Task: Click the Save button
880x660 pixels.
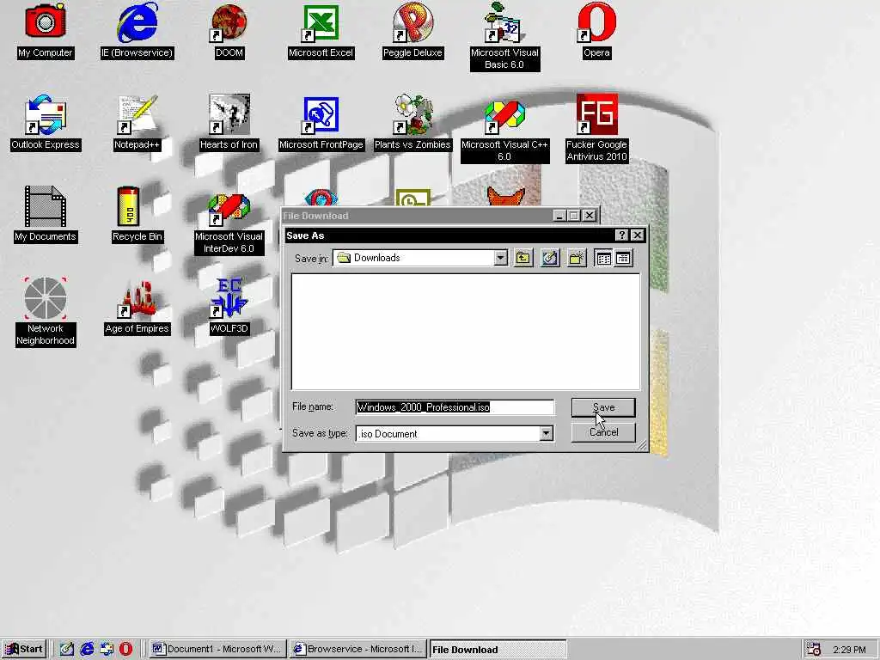Action: (603, 407)
